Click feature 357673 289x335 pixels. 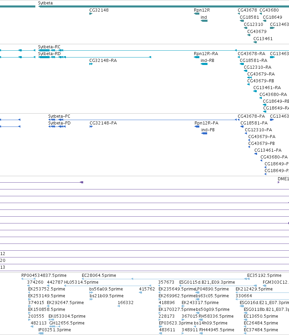tap(166, 282)
